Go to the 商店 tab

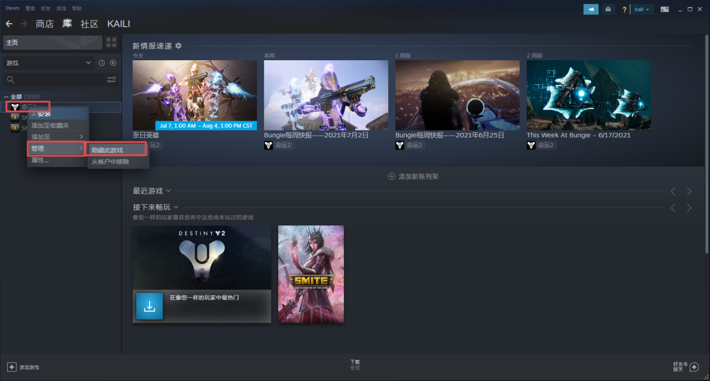(x=44, y=24)
